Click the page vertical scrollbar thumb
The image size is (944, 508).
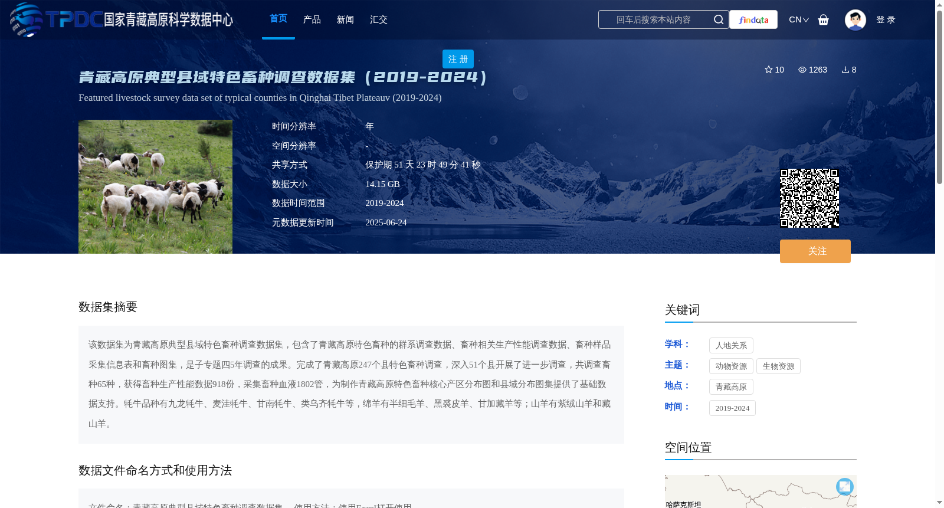click(939, 97)
